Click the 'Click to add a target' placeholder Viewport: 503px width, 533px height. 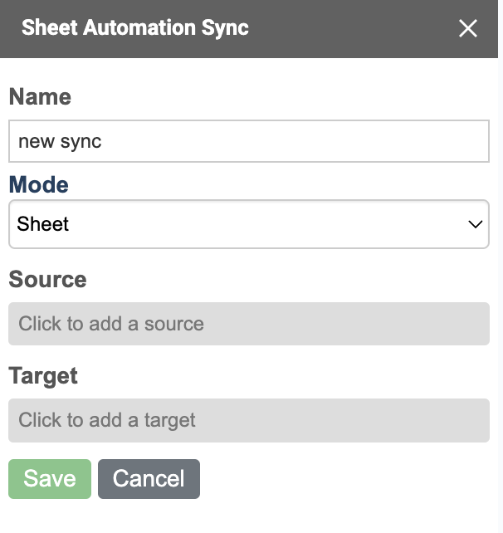click(x=107, y=419)
